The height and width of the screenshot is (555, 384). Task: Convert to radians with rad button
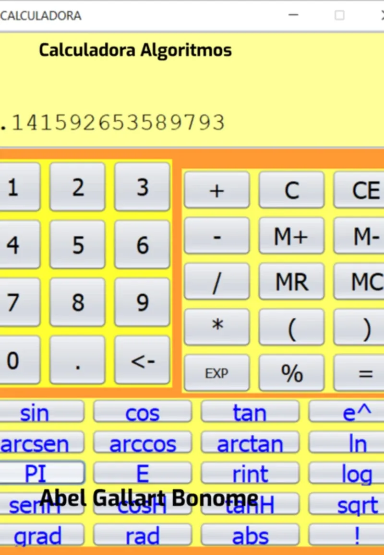pos(143,535)
